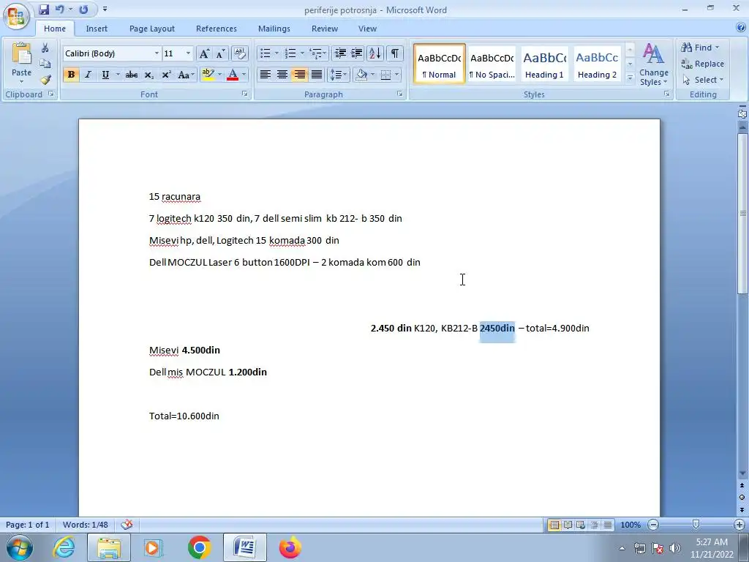
Task: Click the Select button
Action: click(x=703, y=80)
